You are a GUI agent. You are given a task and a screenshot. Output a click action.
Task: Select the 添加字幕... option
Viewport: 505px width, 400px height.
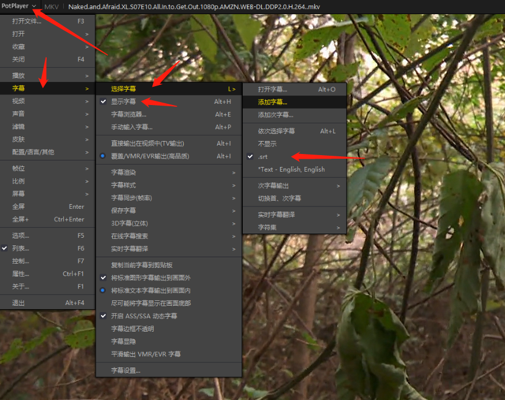point(273,102)
